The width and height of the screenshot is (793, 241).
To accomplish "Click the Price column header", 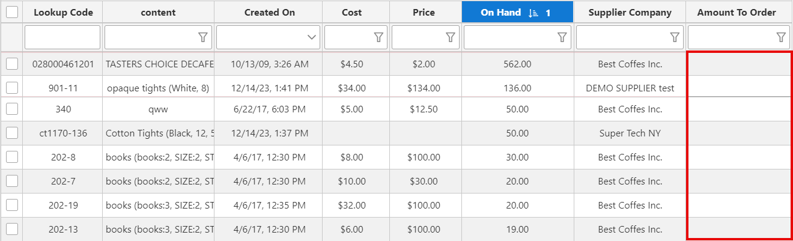I will click(424, 13).
